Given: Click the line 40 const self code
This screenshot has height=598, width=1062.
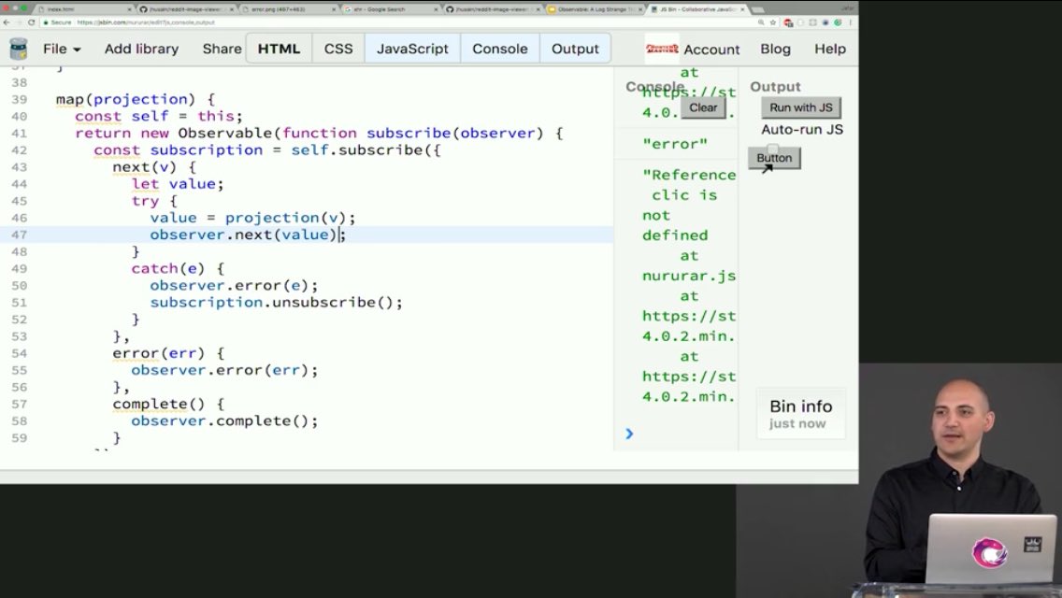Looking at the screenshot, I should (x=159, y=117).
